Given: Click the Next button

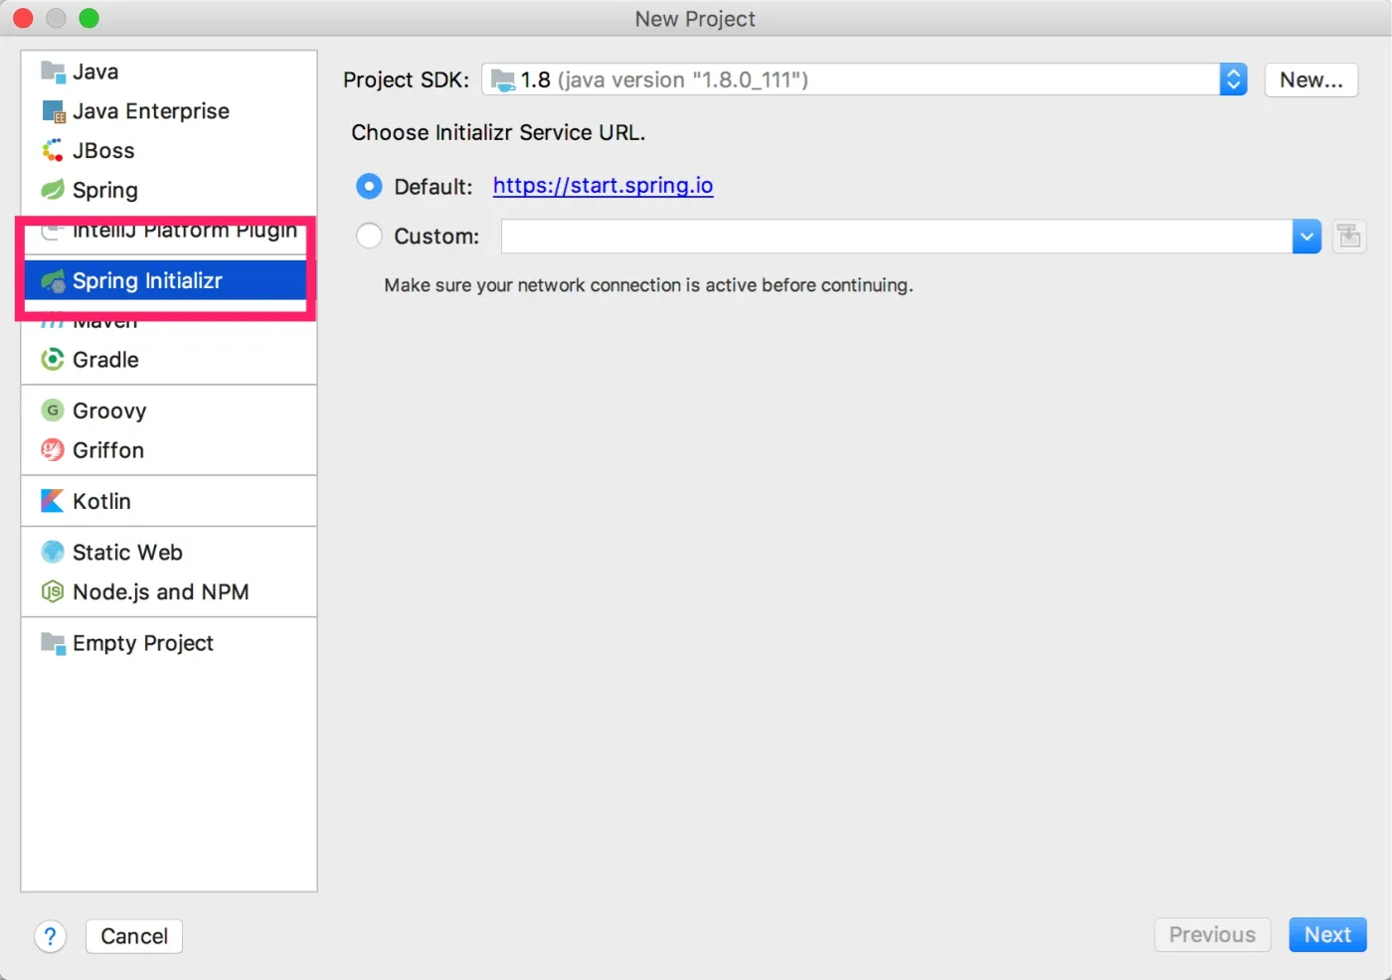Looking at the screenshot, I should [1327, 934].
